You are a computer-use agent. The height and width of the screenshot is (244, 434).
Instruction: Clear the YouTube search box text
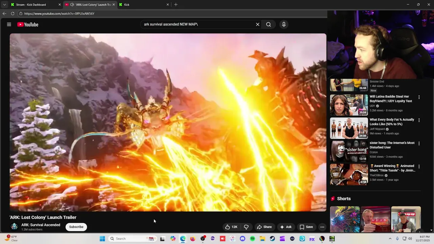(258, 24)
